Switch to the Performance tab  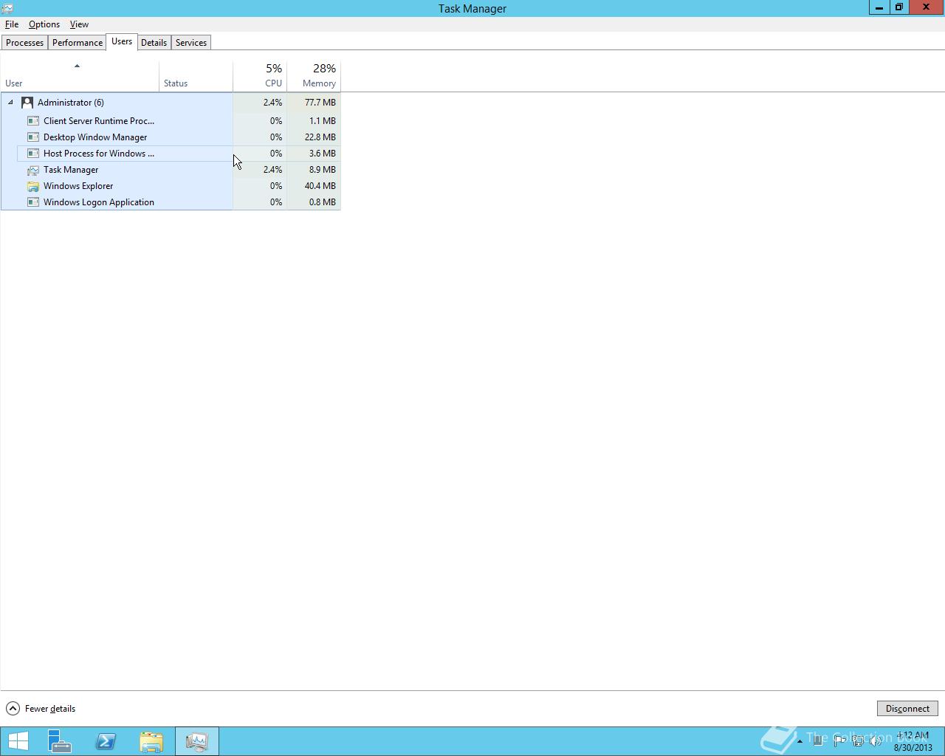point(78,43)
